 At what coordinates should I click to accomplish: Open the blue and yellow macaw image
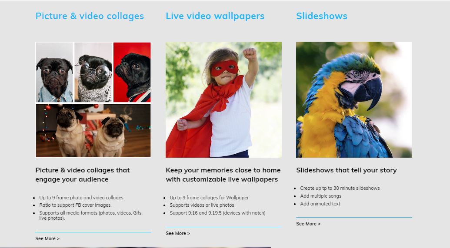[354, 99]
